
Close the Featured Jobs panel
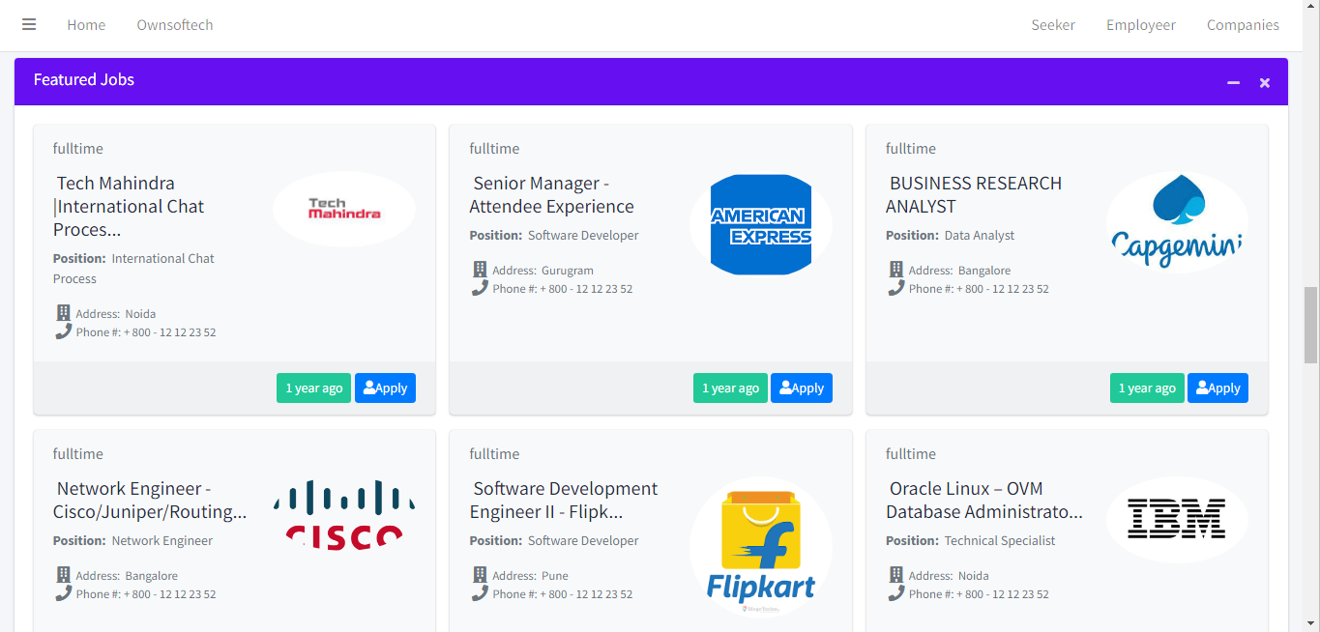[x=1264, y=83]
